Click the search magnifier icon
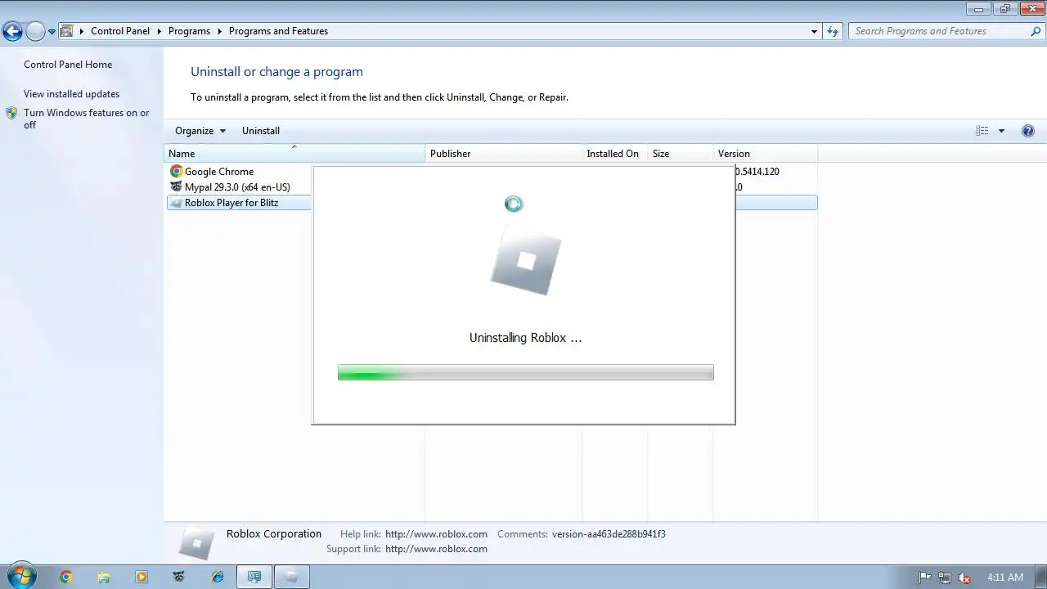 1036,31
